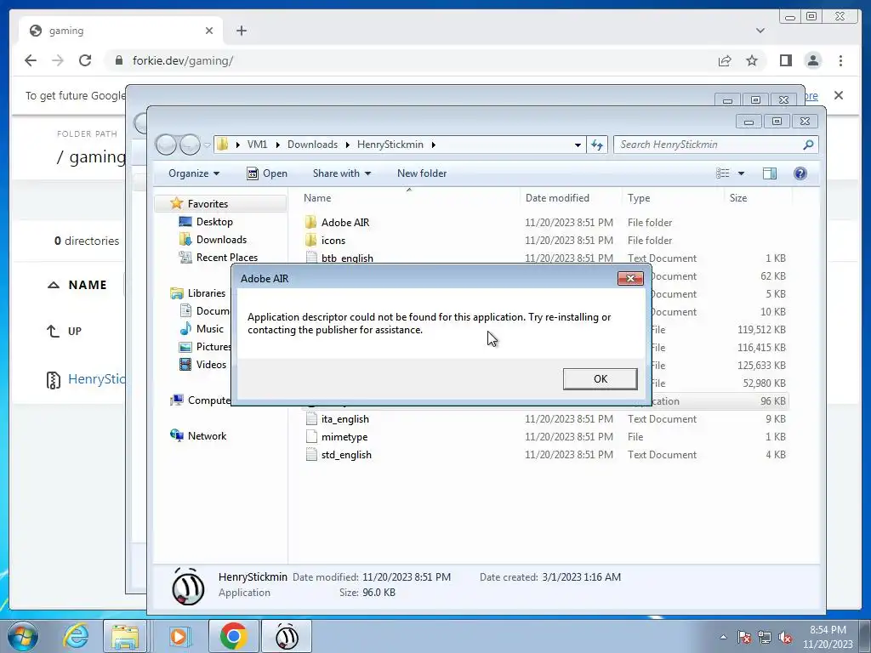The width and height of the screenshot is (871, 653).
Task: Open Explorer help icon
Action: [800, 173]
